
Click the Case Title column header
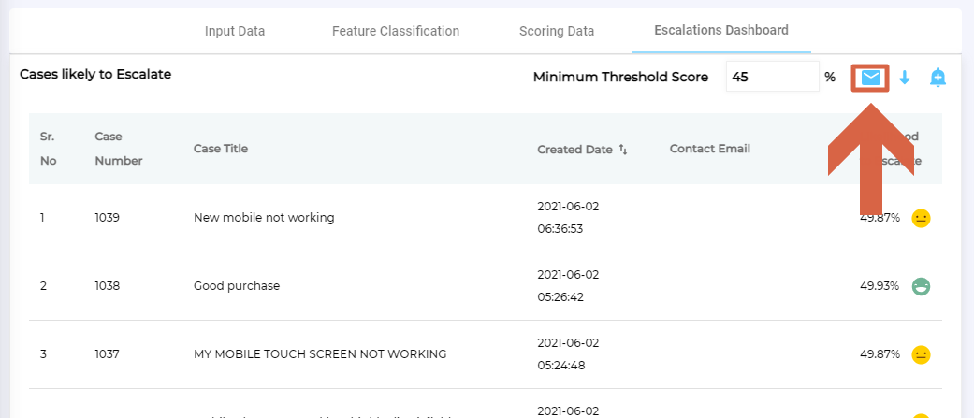pos(221,149)
